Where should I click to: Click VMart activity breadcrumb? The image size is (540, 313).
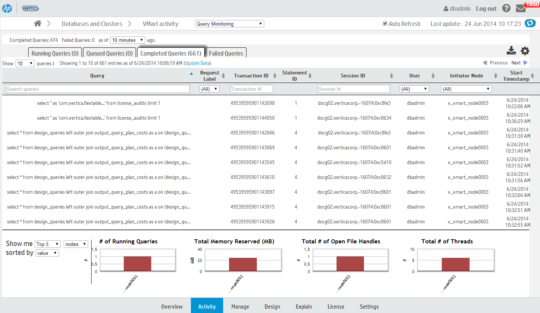pos(160,24)
